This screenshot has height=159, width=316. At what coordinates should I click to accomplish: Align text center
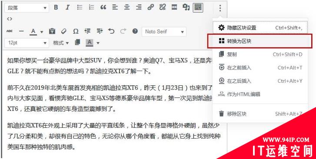[127, 8]
